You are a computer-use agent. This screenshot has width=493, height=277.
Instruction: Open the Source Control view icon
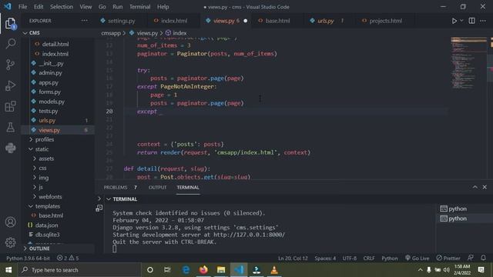pos(10,65)
